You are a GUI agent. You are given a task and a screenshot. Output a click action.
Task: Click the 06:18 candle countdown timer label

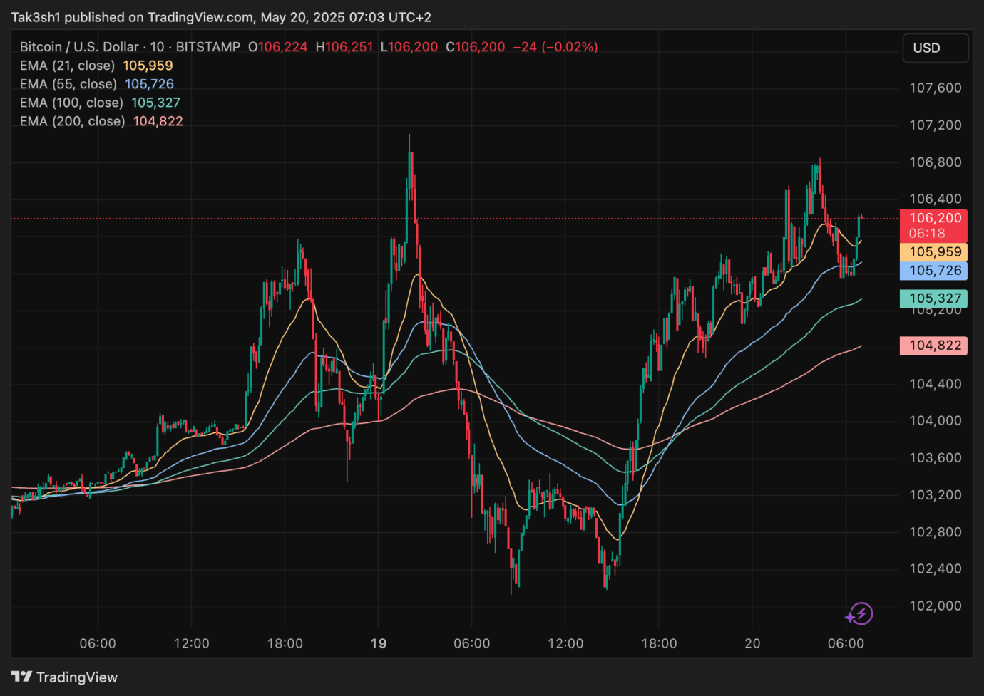[x=927, y=234]
